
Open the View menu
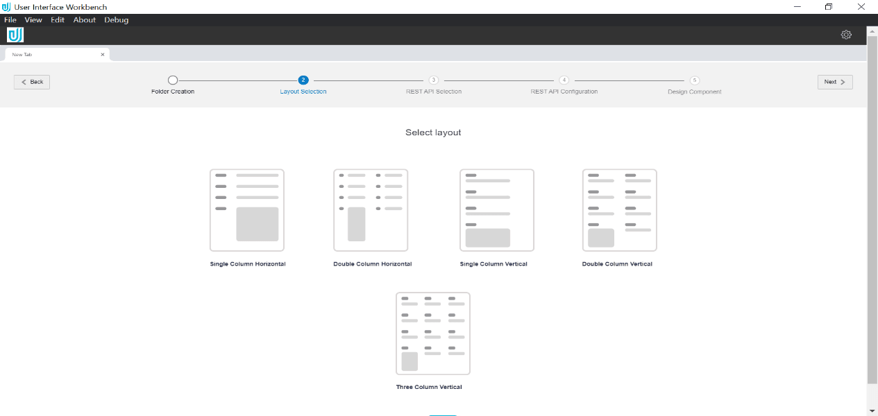point(33,19)
